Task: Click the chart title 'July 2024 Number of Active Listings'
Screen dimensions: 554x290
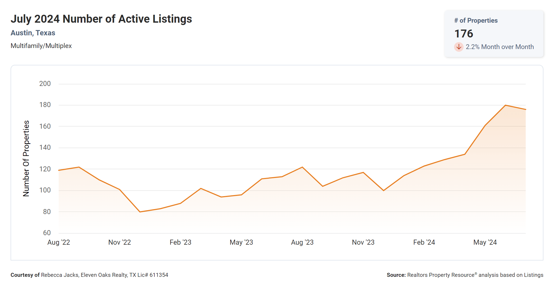Action: click(101, 19)
